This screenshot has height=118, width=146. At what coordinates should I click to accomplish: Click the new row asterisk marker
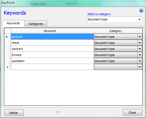[x=7, y=67]
